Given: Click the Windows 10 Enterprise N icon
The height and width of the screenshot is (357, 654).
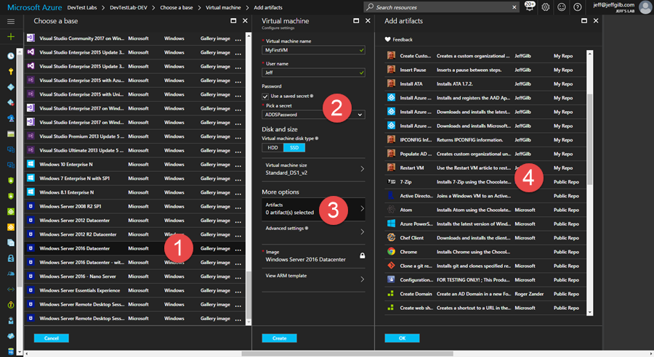Looking at the screenshot, I should coord(31,164).
